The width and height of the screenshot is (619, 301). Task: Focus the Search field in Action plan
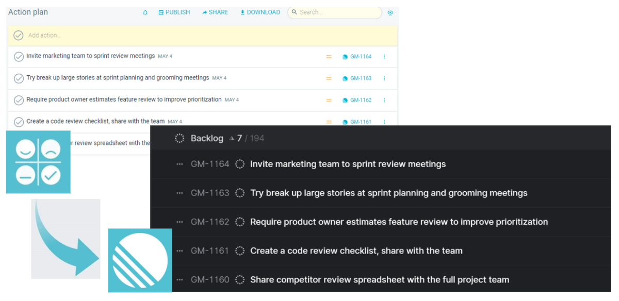[335, 12]
